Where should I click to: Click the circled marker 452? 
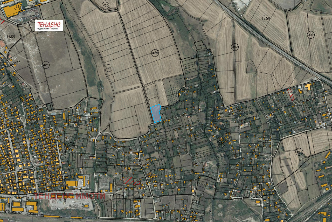click(x=235, y=47)
